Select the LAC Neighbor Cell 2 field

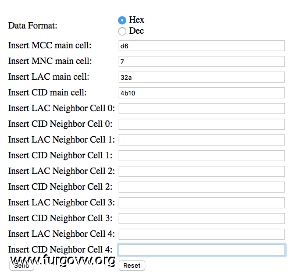point(202,172)
